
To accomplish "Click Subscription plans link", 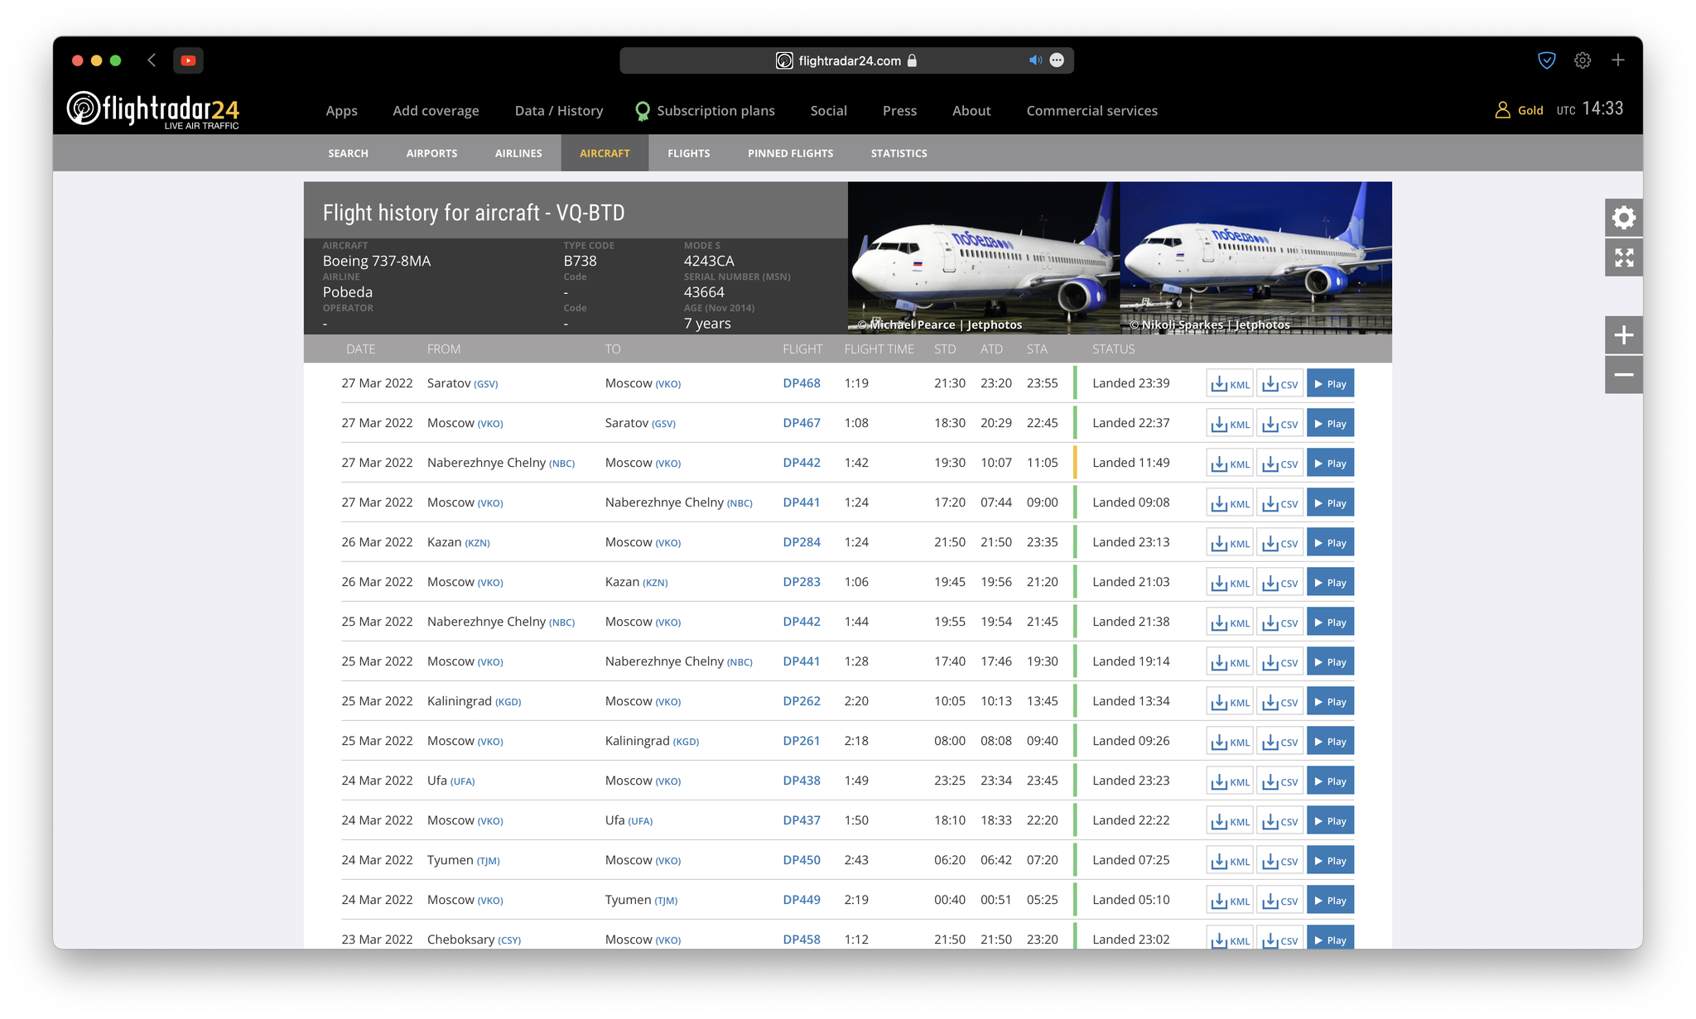I will [715, 111].
